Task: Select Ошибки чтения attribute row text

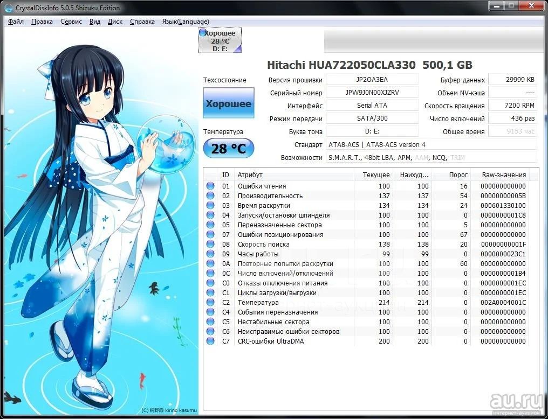Action: [x=262, y=186]
